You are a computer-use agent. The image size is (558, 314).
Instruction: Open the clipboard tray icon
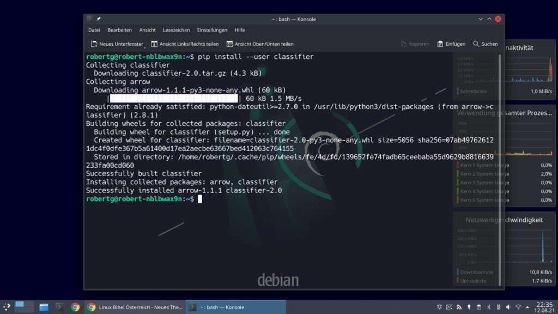coord(479,307)
